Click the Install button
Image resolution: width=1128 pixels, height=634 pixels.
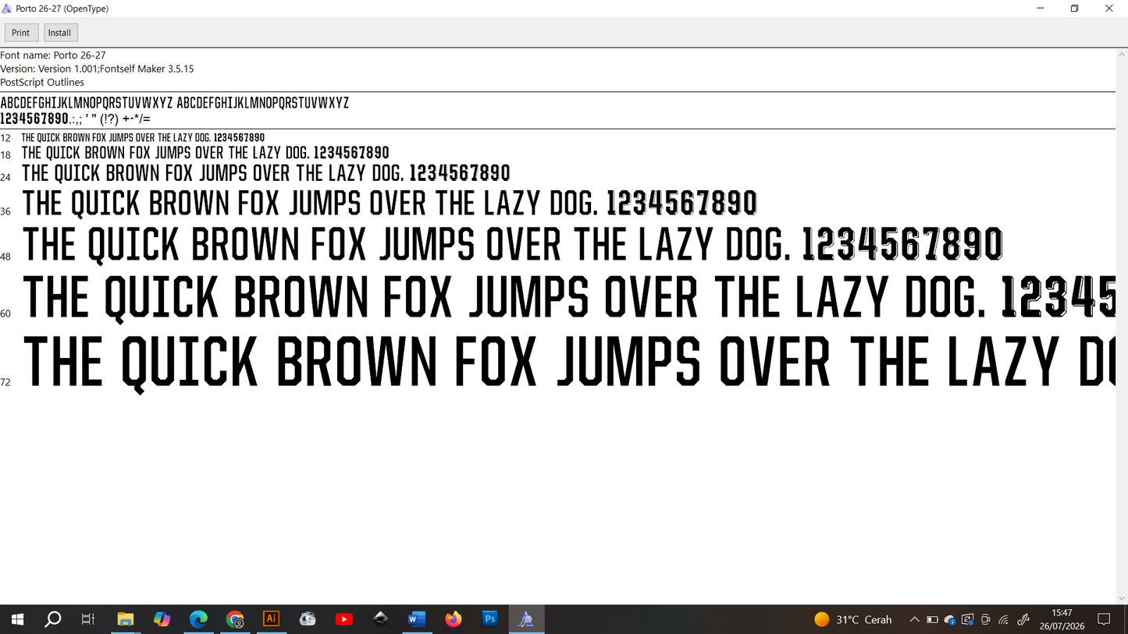pos(60,33)
